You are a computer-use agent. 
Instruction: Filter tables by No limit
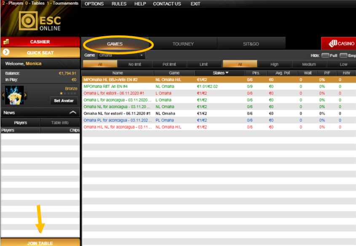pos(135,64)
